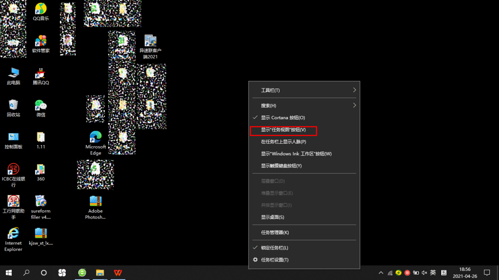The height and width of the screenshot is (280, 499).
Task: Click the Windows Start button
Action: tap(9, 273)
